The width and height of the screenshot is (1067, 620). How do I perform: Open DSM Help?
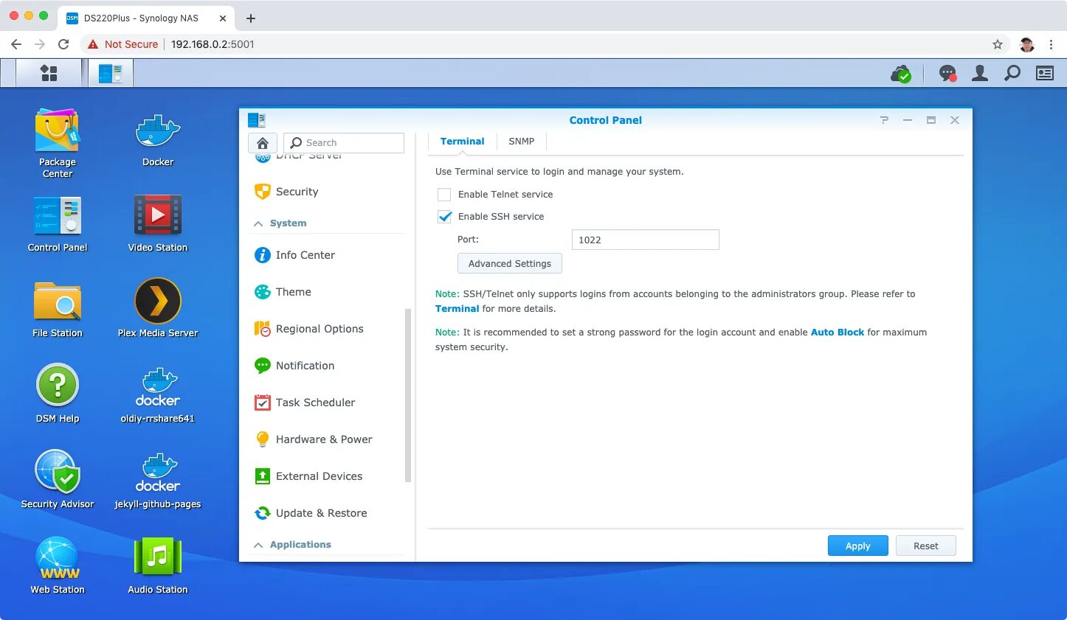pos(58,394)
